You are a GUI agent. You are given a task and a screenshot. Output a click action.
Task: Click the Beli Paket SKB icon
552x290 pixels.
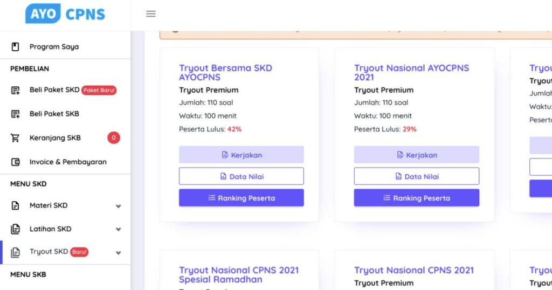click(16, 114)
